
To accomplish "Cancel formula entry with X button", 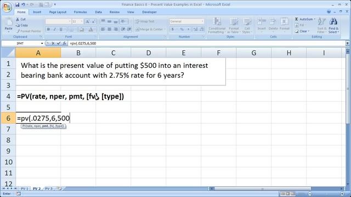I will pyautogui.click(x=53, y=43).
